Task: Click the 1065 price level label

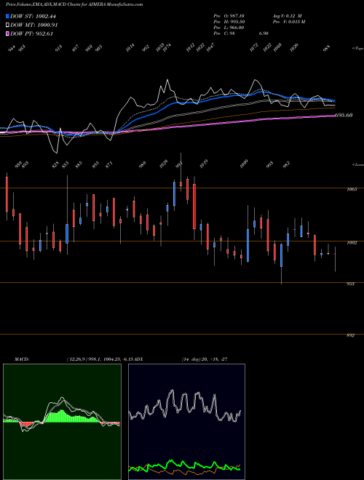Action: pyautogui.click(x=352, y=190)
